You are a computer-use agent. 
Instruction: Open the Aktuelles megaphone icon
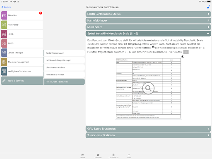coord(4,15)
